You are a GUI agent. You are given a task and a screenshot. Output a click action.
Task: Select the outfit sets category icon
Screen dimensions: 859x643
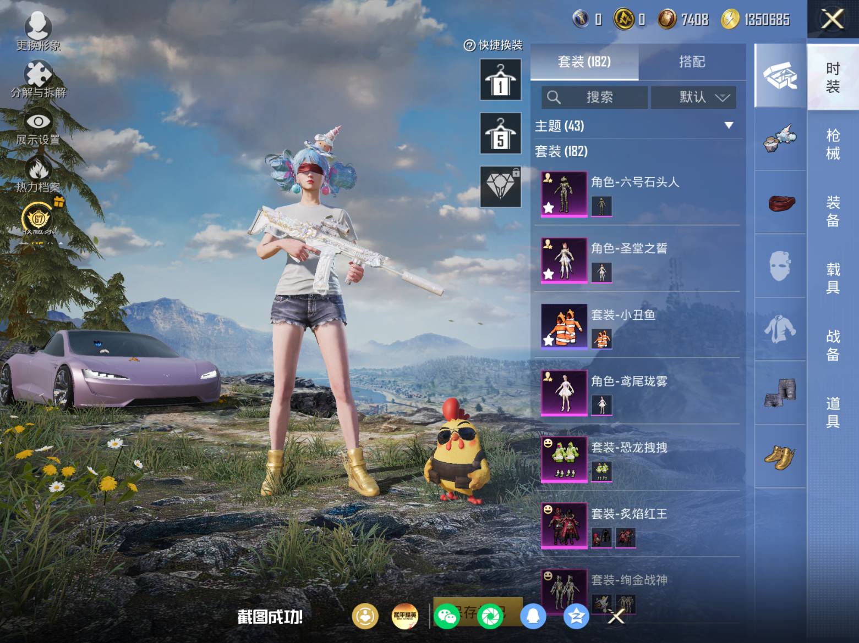(780, 76)
